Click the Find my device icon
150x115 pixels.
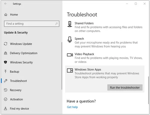pos(5,109)
